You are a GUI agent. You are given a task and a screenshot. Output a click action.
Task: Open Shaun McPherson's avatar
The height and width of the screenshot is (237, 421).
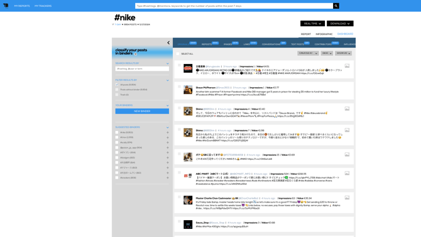[188, 90]
